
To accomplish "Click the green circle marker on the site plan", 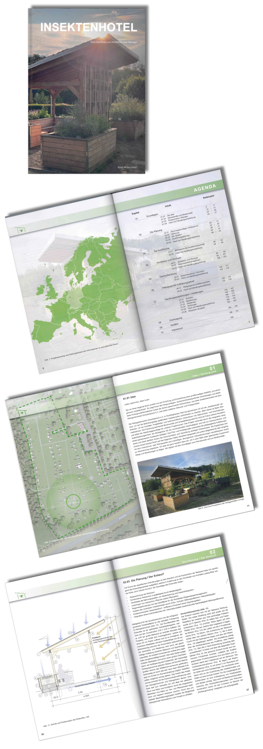I will coord(73,501).
